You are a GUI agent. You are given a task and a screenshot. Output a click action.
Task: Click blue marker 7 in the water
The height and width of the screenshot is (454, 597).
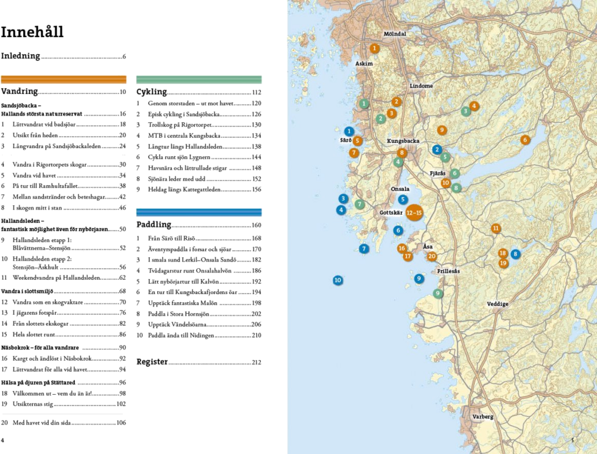[x=364, y=249]
